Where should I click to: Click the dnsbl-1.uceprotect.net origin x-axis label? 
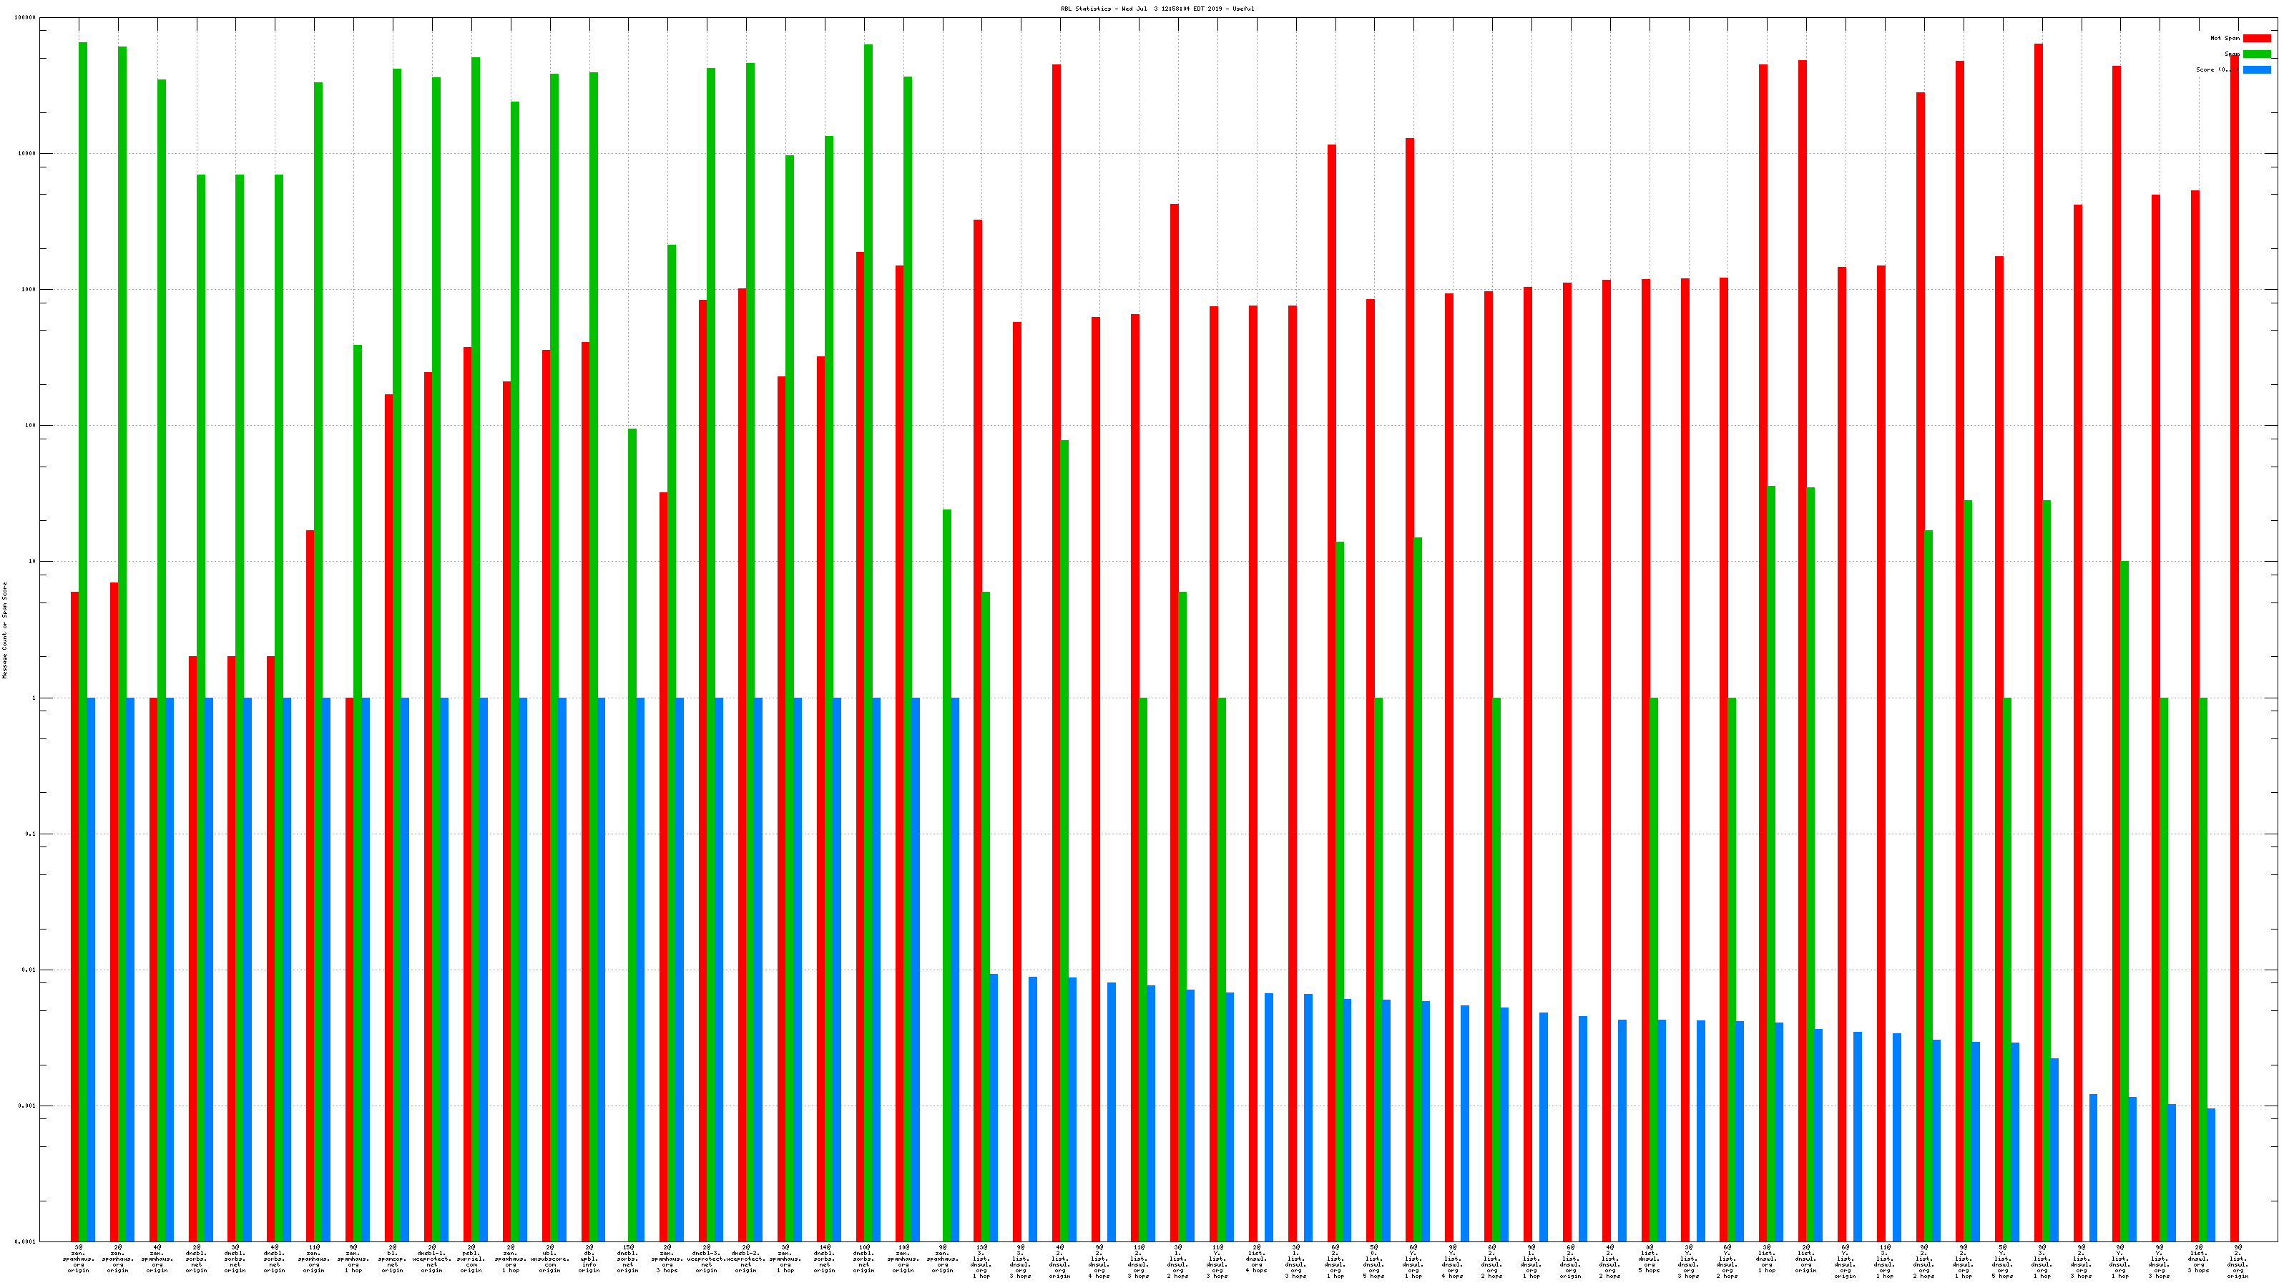[x=432, y=1259]
